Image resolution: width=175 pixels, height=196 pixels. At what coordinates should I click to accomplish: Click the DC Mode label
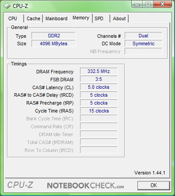111,44
